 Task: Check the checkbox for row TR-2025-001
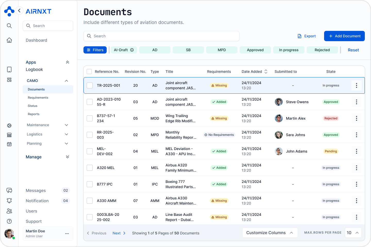point(89,85)
